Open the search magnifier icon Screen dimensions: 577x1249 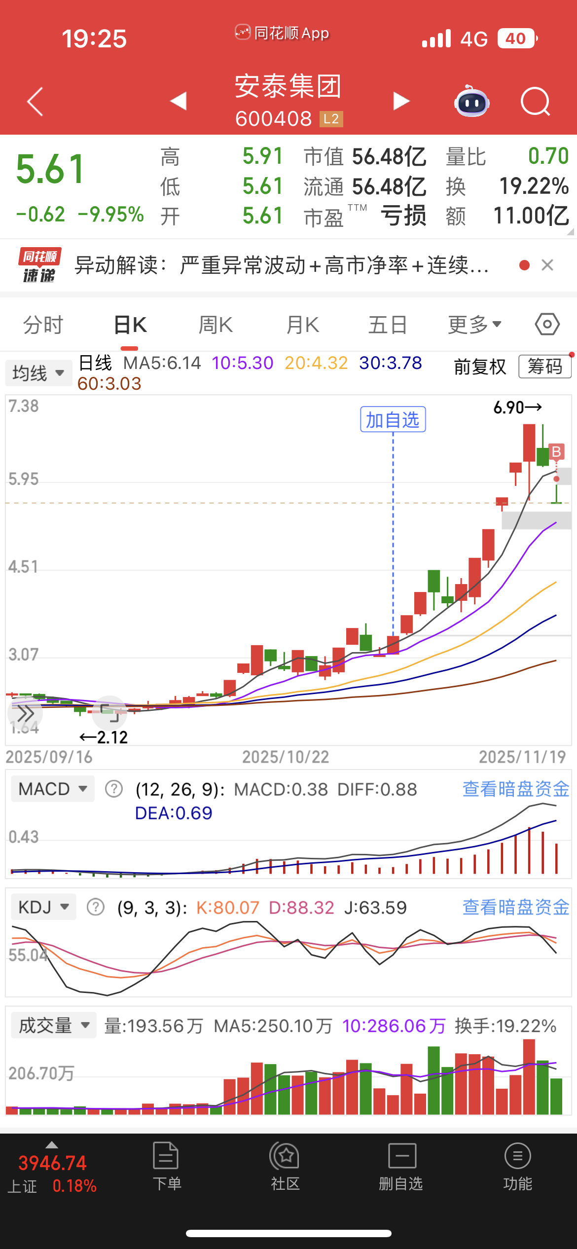click(536, 102)
